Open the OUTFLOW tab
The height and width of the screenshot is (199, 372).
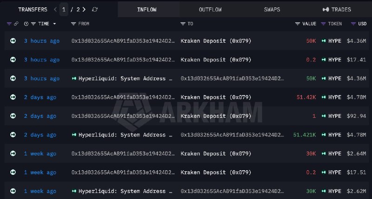tap(210, 9)
